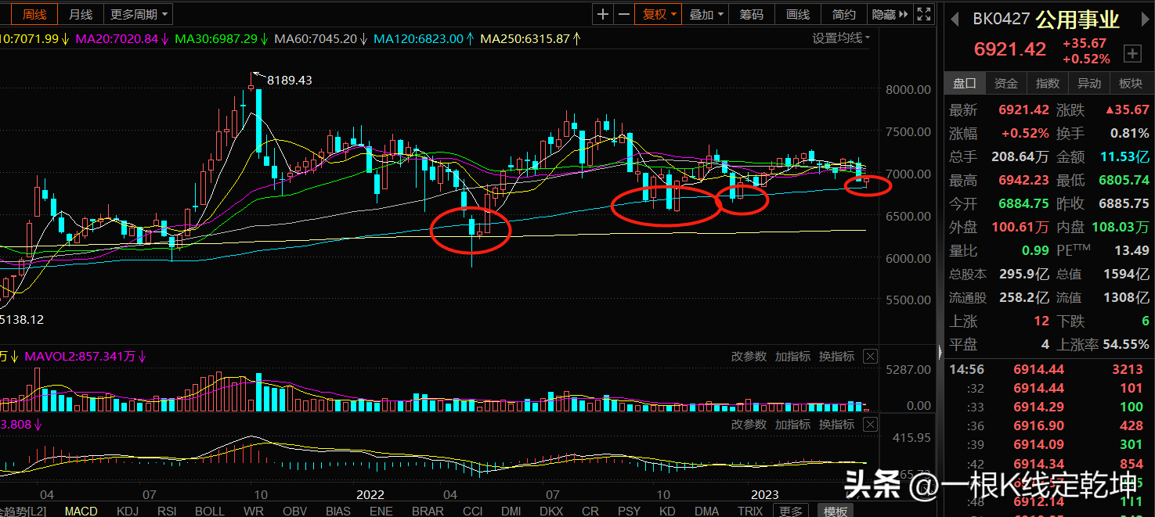Expand the 更多周期 period dropdown

pyautogui.click(x=138, y=14)
